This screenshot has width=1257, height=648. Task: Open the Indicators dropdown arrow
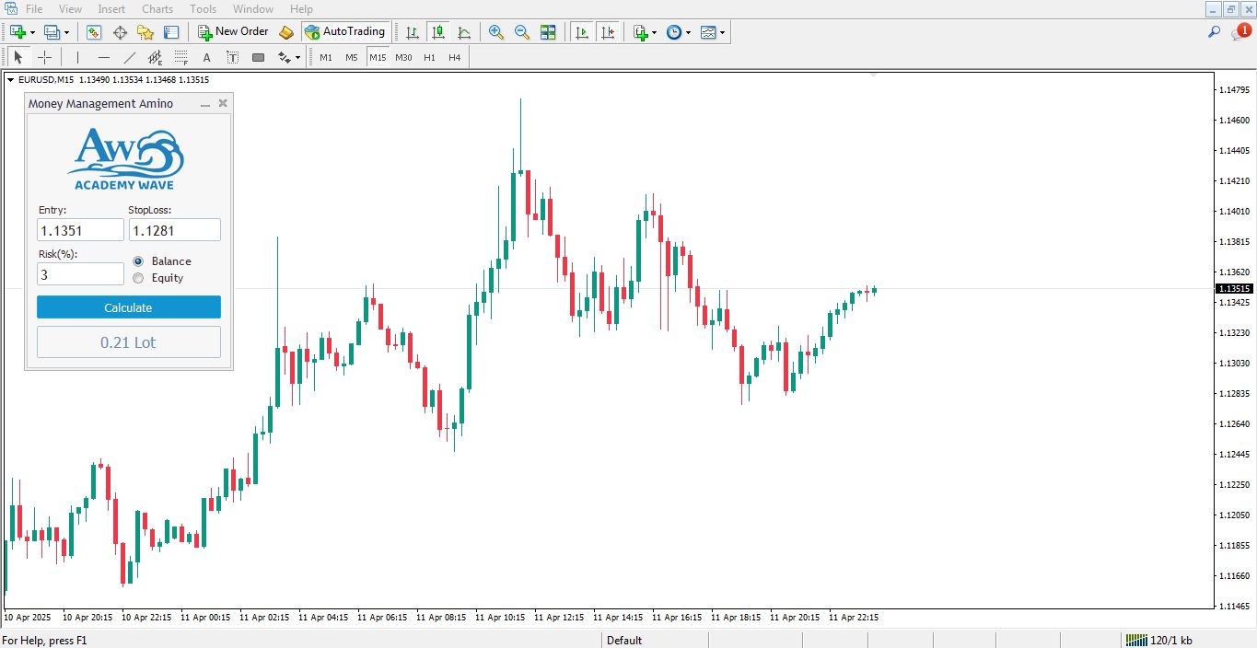coord(655,32)
